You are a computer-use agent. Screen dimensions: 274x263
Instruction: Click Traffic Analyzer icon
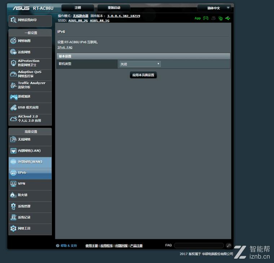(x=13, y=85)
